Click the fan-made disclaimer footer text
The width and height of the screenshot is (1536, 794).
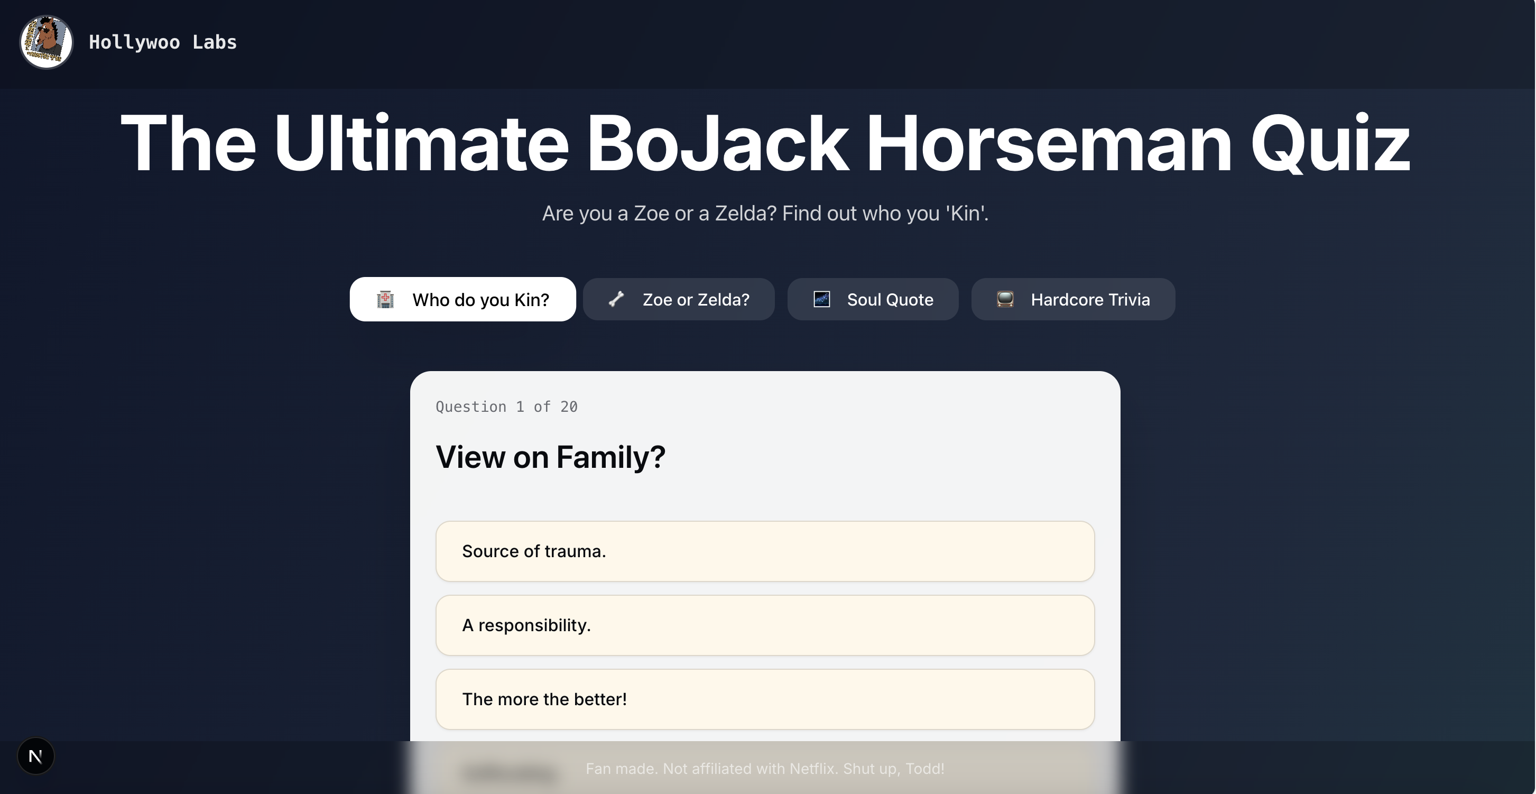(x=765, y=769)
